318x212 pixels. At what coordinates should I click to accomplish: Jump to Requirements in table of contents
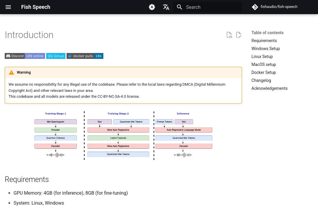[264, 41]
